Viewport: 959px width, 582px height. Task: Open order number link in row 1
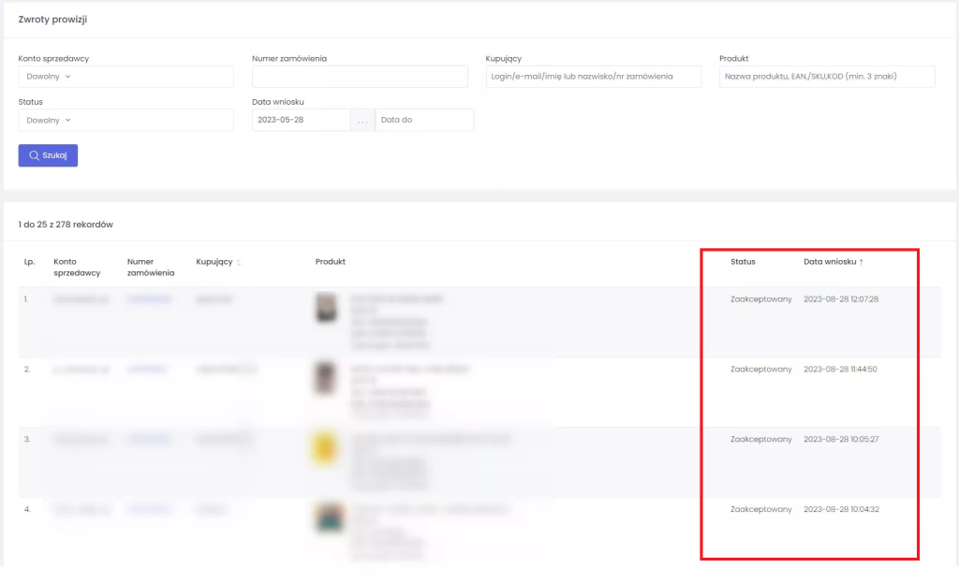click(149, 299)
